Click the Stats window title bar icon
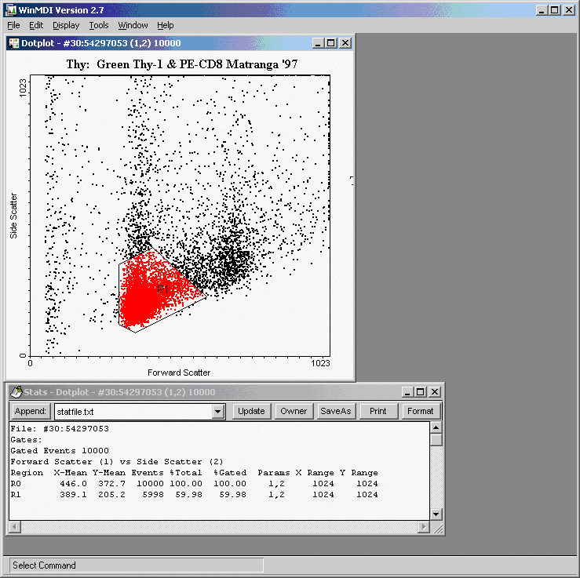Image resolution: width=580 pixels, height=578 pixels. coord(16,392)
